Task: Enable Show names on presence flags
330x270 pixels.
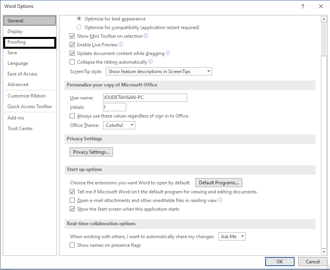Action: [72, 245]
